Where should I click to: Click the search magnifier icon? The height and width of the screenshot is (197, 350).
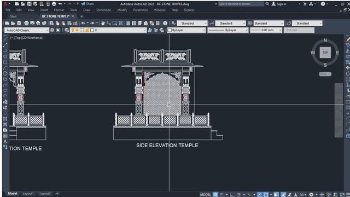click(x=267, y=4)
